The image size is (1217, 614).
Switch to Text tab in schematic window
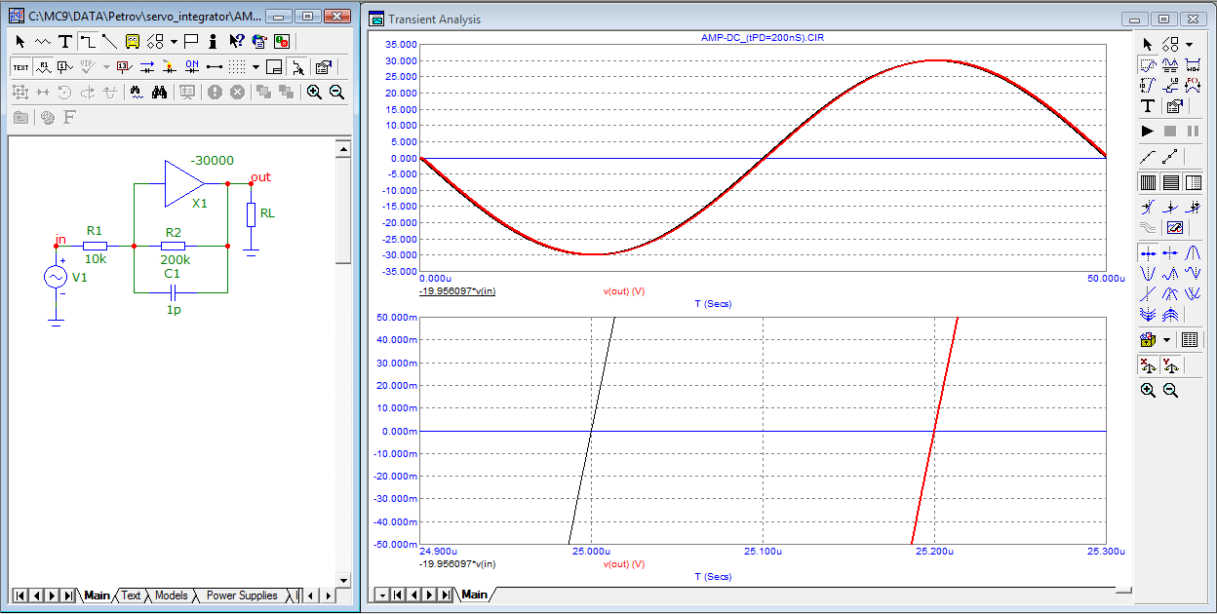pos(131,595)
